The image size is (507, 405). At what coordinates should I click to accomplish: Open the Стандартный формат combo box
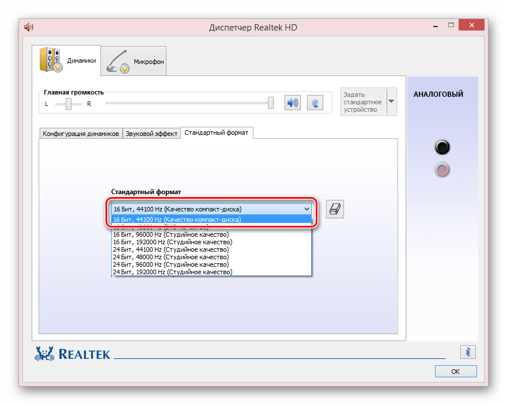tap(211, 209)
